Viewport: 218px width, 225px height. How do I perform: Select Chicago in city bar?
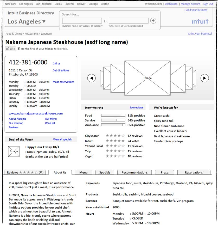(93, 4)
